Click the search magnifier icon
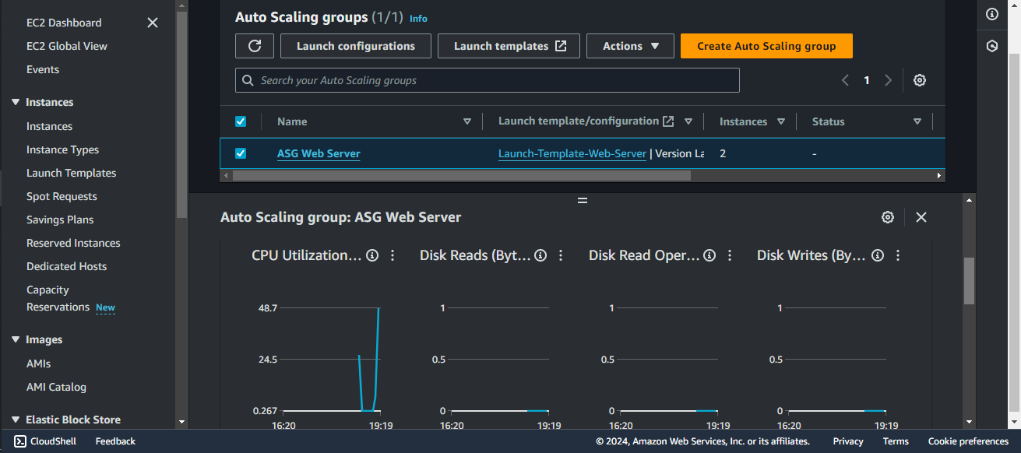 pos(248,80)
